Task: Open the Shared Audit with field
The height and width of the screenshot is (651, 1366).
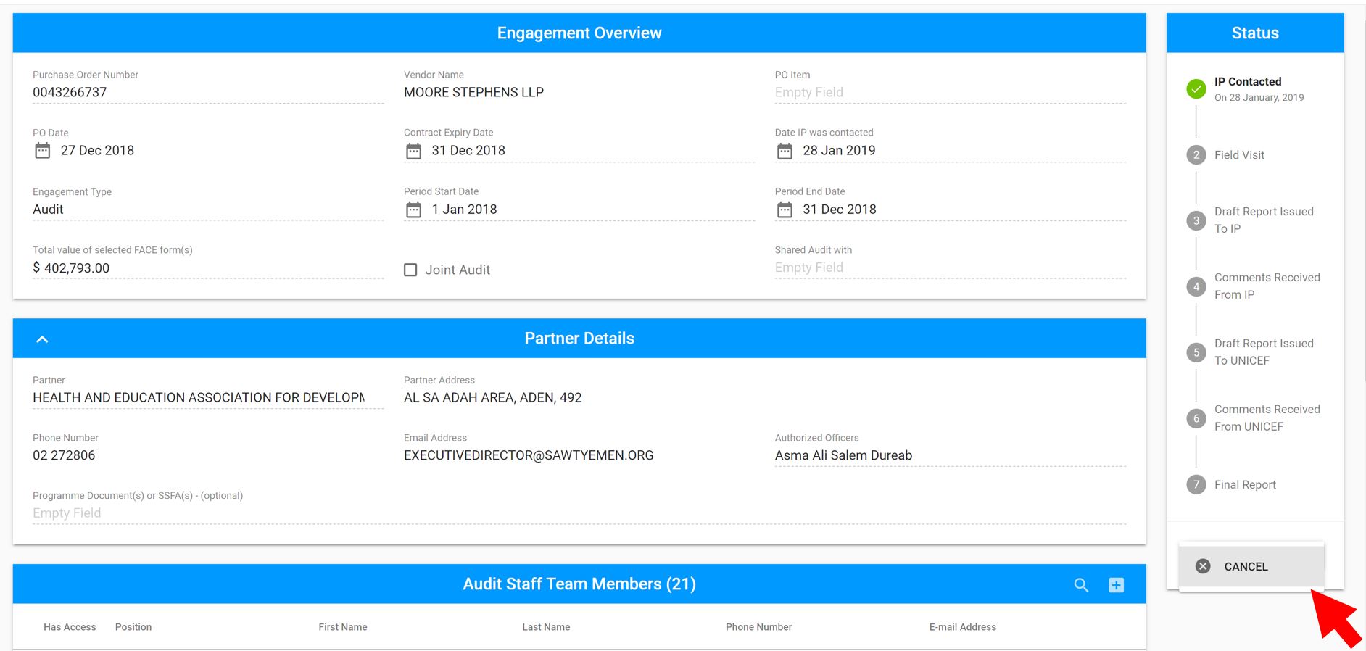Action: coord(950,268)
